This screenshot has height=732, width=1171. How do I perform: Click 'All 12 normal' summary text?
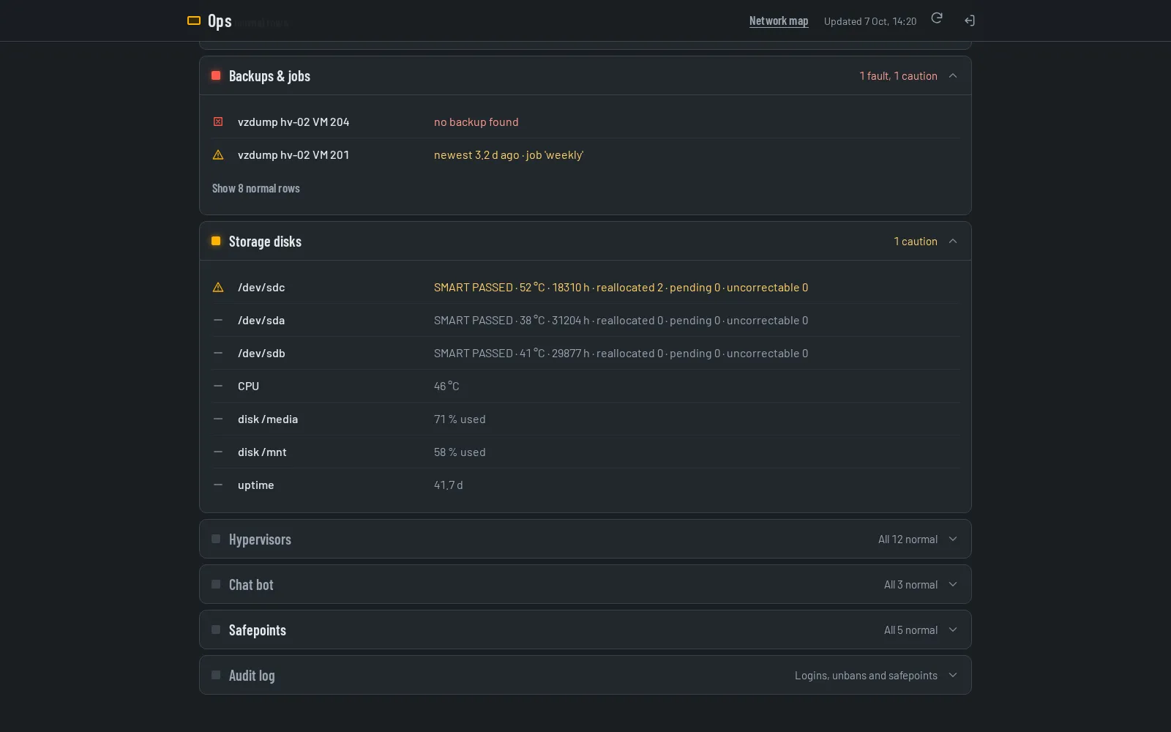tap(908, 539)
